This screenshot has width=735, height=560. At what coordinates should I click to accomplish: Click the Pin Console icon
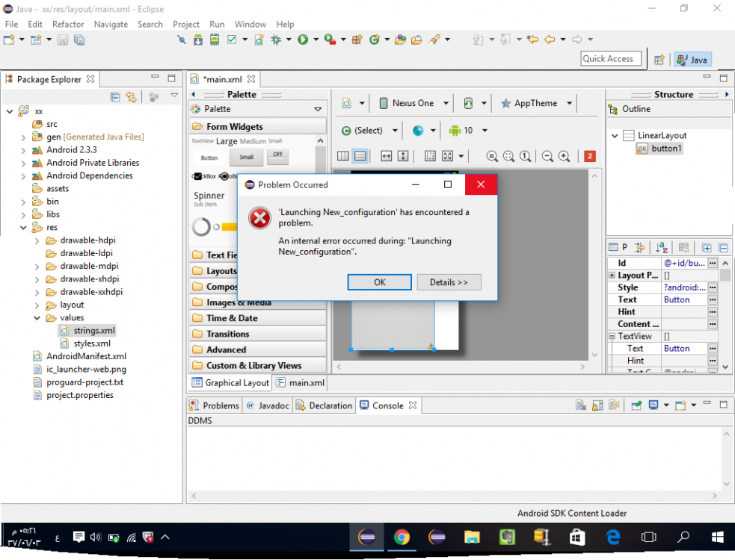[636, 405]
